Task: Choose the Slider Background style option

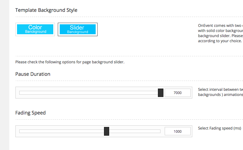Action: pos(77,29)
